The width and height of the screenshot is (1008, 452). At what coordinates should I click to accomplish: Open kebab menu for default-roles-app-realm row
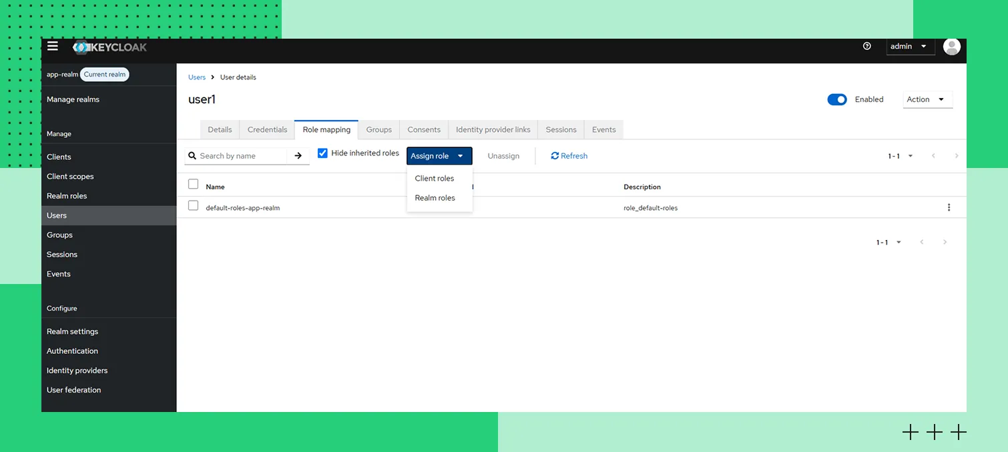click(x=949, y=207)
